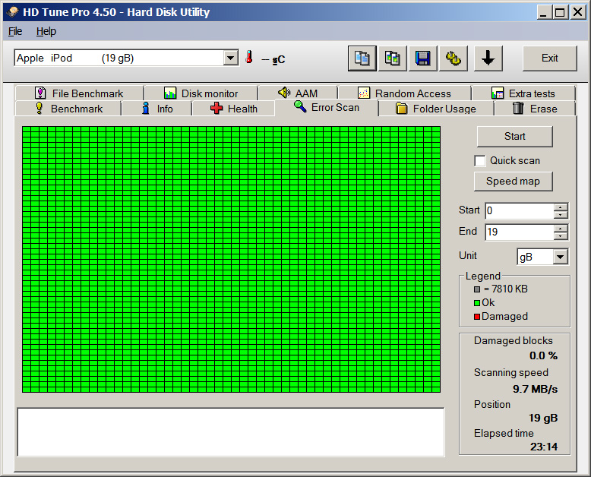The image size is (591, 477).
Task: Click the copy text to clipboard icon
Action: point(362,58)
